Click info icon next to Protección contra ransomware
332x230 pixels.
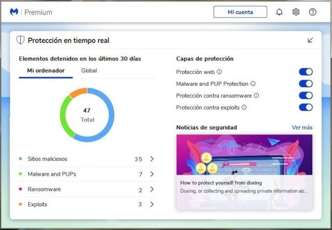(256, 96)
